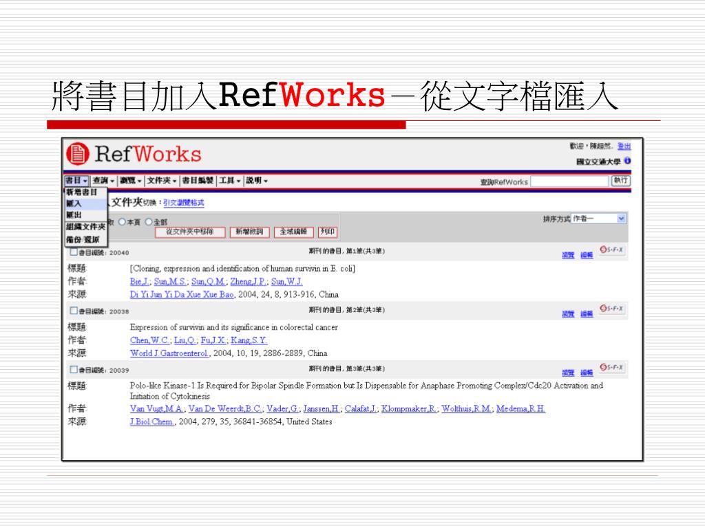Click author link Sun,W.J.

(287, 281)
